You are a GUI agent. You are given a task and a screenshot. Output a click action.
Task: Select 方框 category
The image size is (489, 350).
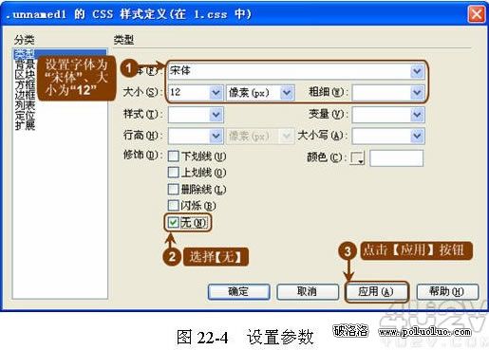coord(25,84)
